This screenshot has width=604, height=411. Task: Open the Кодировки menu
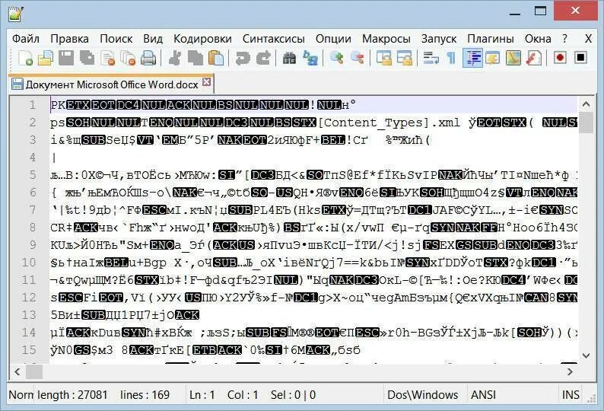(x=202, y=39)
